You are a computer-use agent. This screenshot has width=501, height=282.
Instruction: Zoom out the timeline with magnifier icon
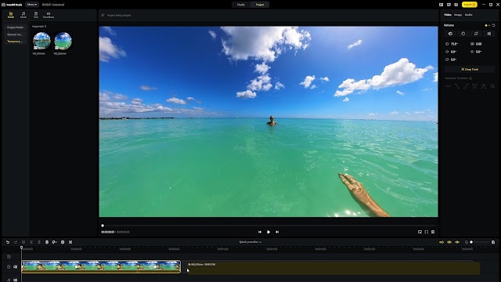(x=467, y=242)
